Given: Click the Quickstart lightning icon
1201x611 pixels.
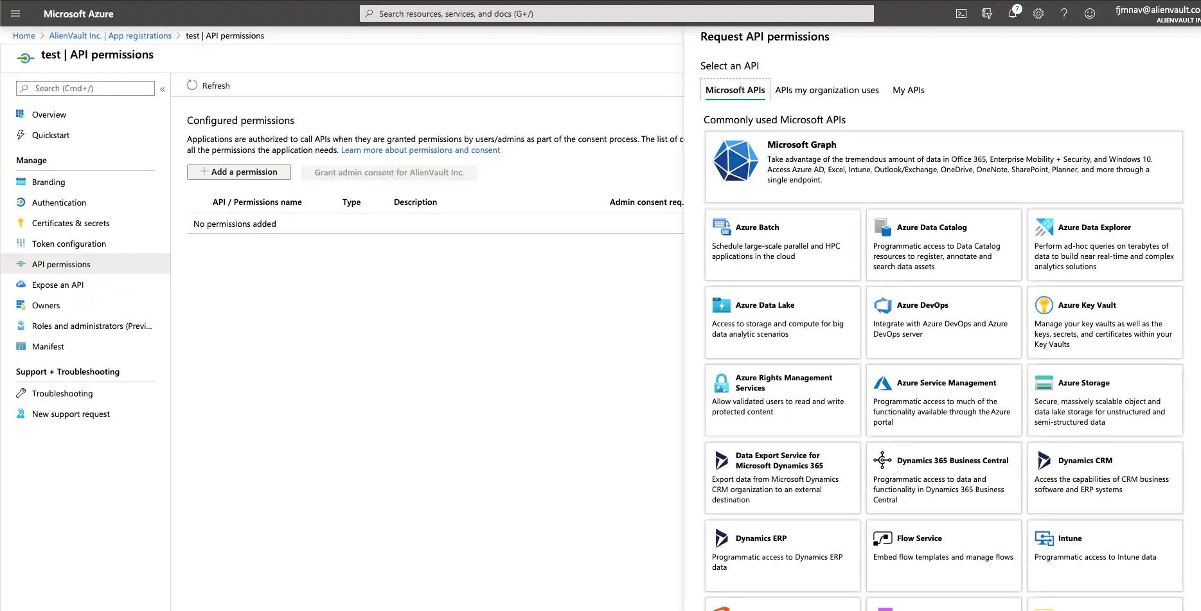Looking at the screenshot, I should point(21,135).
